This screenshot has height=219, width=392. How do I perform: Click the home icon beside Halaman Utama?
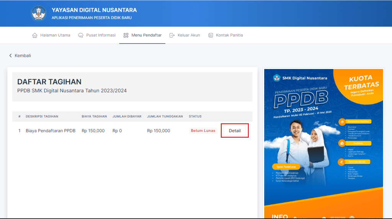point(35,35)
